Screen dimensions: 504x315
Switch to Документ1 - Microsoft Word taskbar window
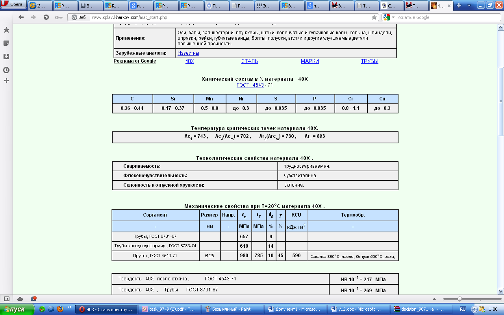295,309
